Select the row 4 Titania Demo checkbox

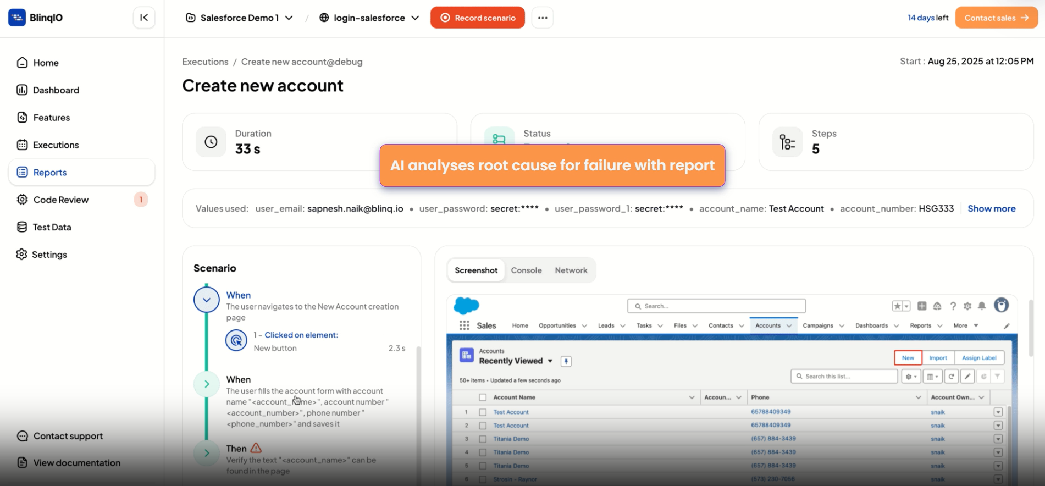click(x=483, y=452)
